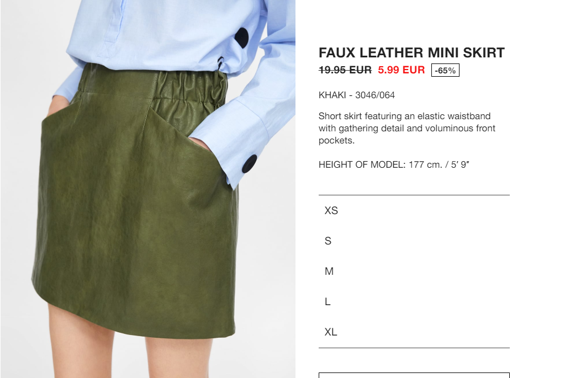The height and width of the screenshot is (378, 565).
Task: Click the HEIGHT OF MODEL line
Action: tap(394, 164)
